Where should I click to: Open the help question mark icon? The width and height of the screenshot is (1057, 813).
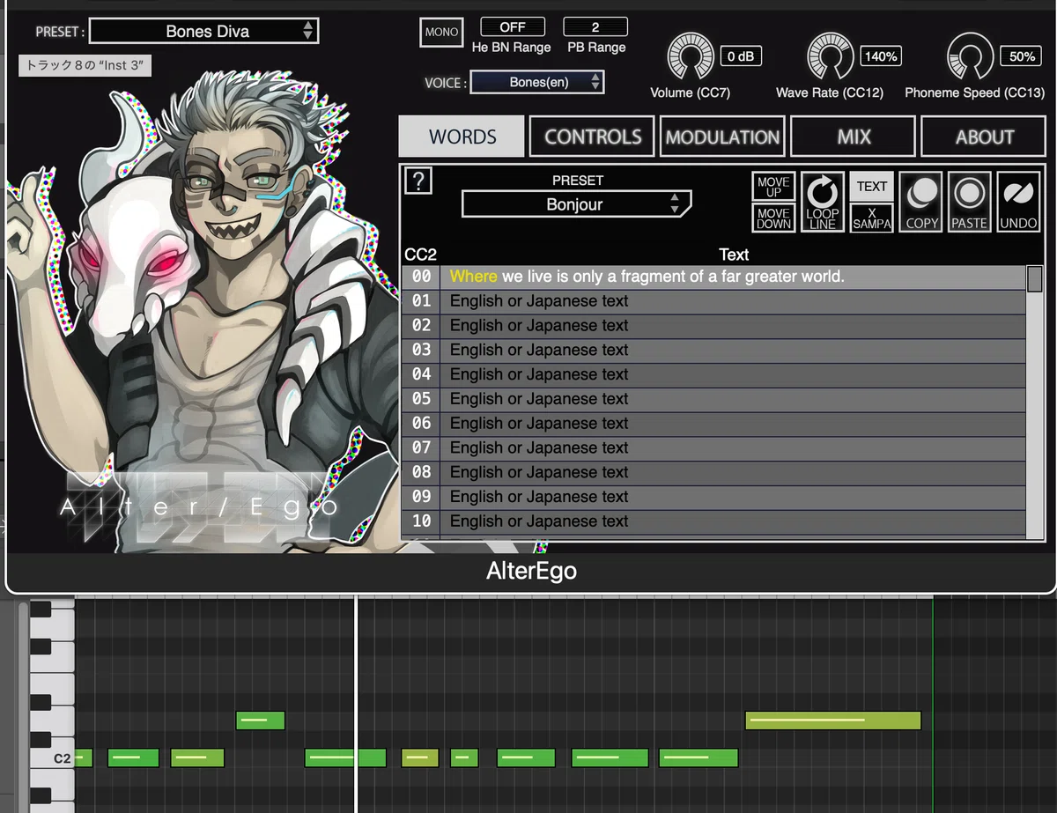418,181
